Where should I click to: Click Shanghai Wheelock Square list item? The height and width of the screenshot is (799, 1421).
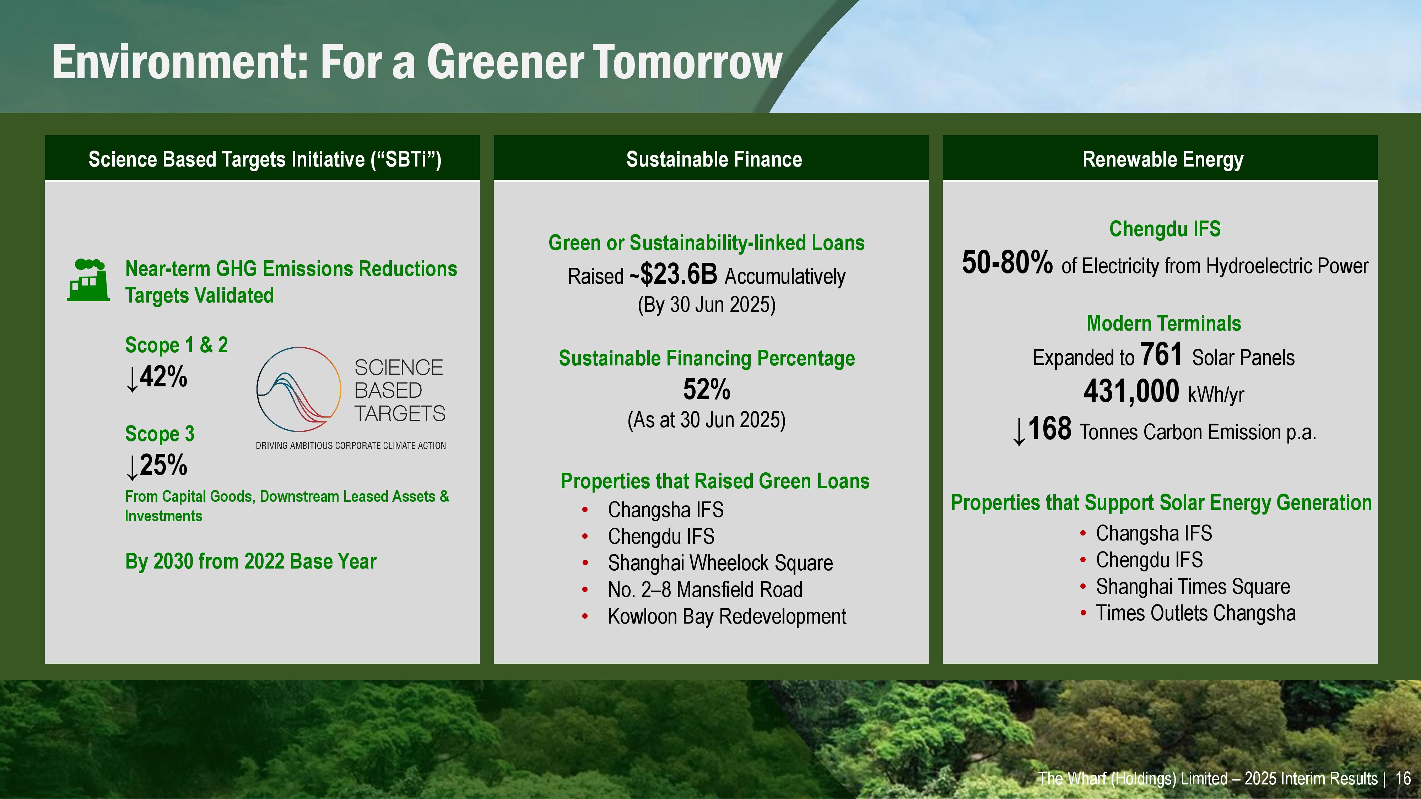[720, 563]
